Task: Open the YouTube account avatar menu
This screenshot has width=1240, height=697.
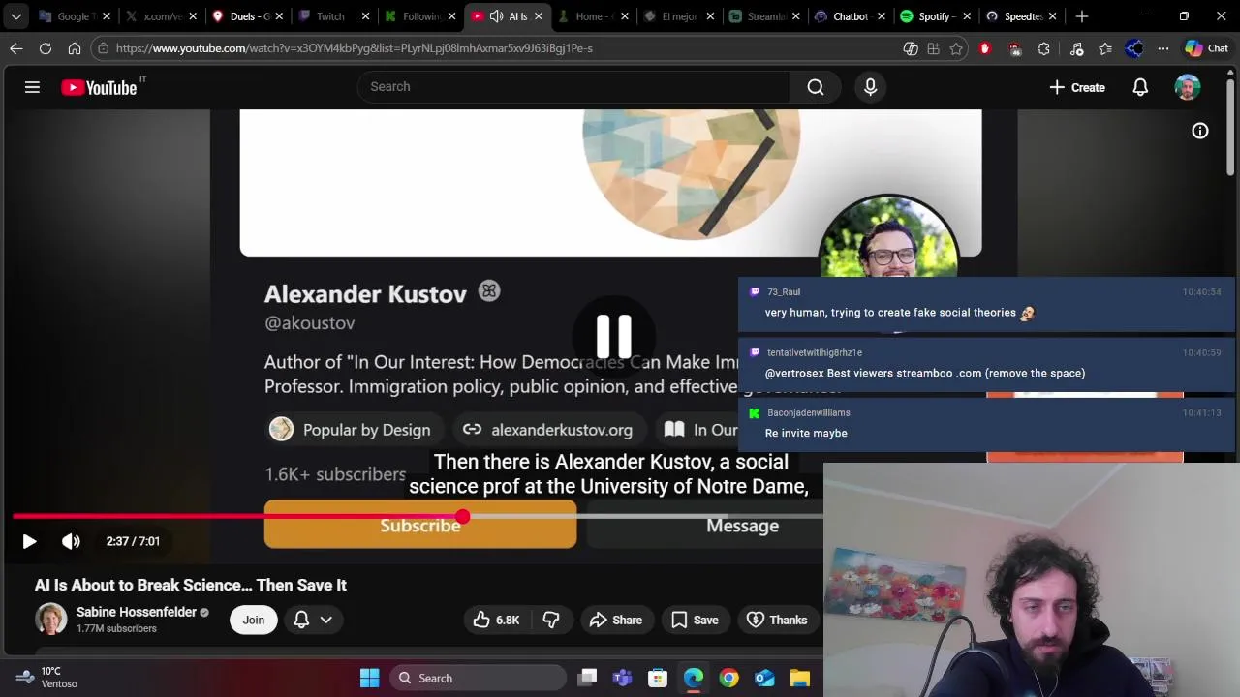Action: pos(1188,87)
